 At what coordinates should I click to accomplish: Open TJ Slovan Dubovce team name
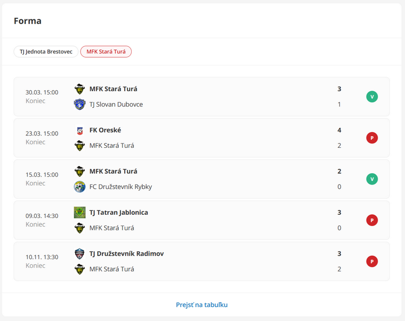point(116,105)
